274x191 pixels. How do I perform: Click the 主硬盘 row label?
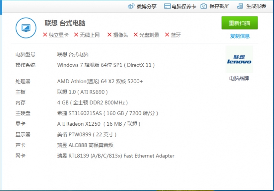tap(23, 113)
